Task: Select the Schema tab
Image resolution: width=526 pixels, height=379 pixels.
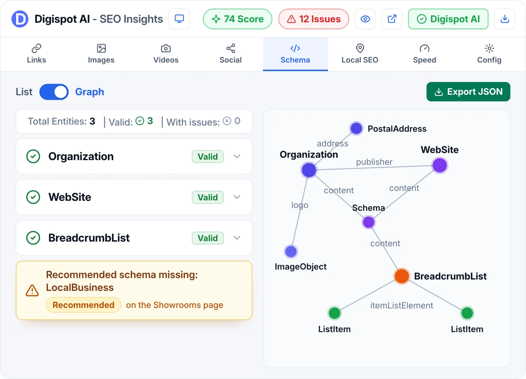Action: click(x=295, y=54)
